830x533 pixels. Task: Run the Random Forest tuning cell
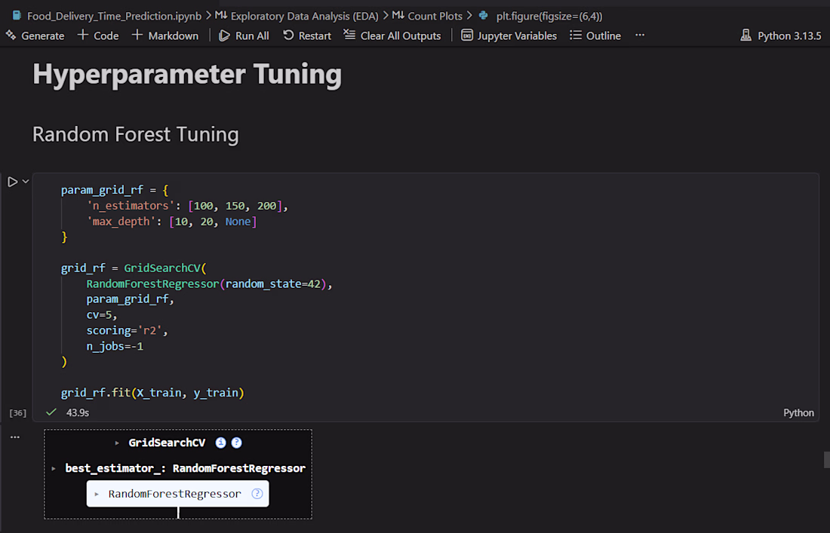tap(12, 182)
